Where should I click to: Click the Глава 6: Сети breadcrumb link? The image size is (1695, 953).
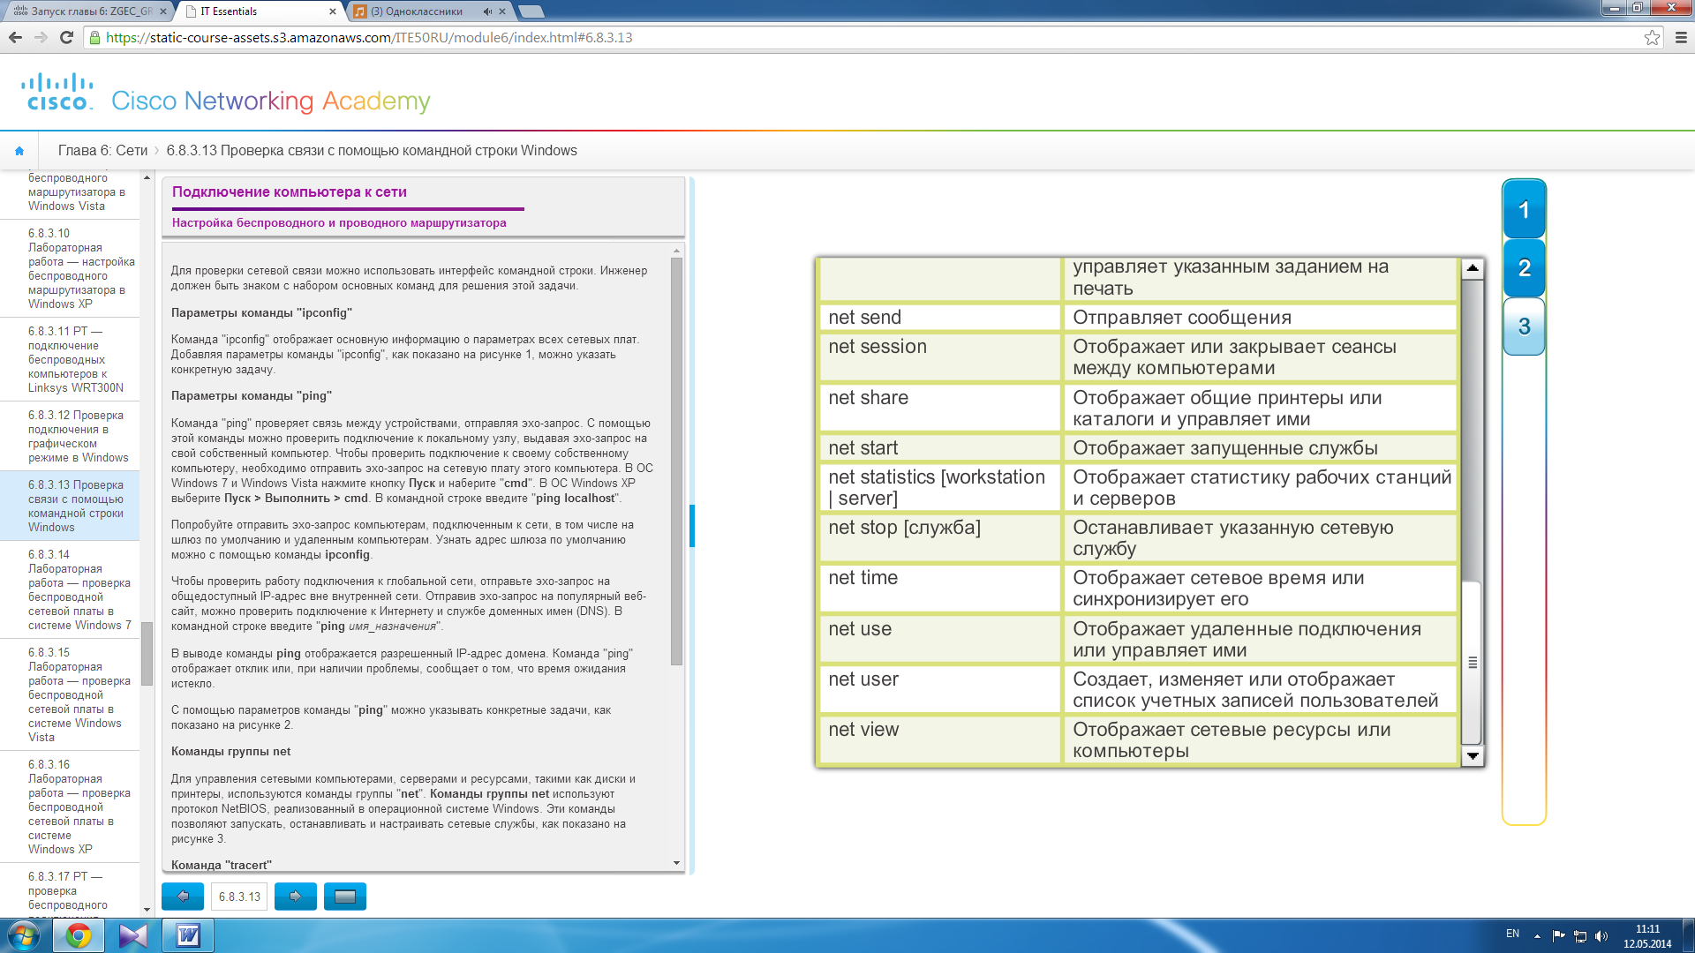point(102,151)
